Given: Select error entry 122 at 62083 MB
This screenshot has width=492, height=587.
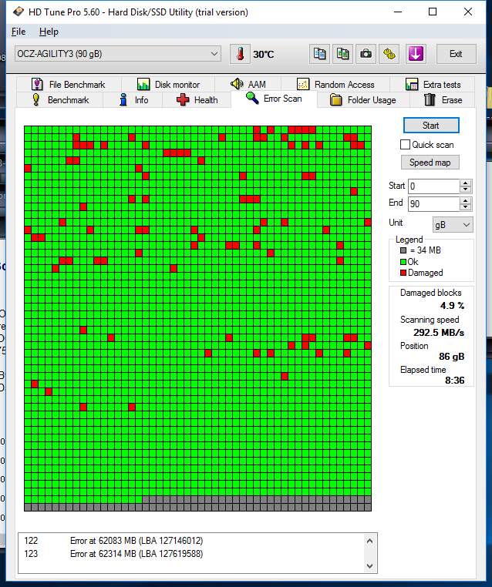Looking at the screenshot, I should 113,541.
